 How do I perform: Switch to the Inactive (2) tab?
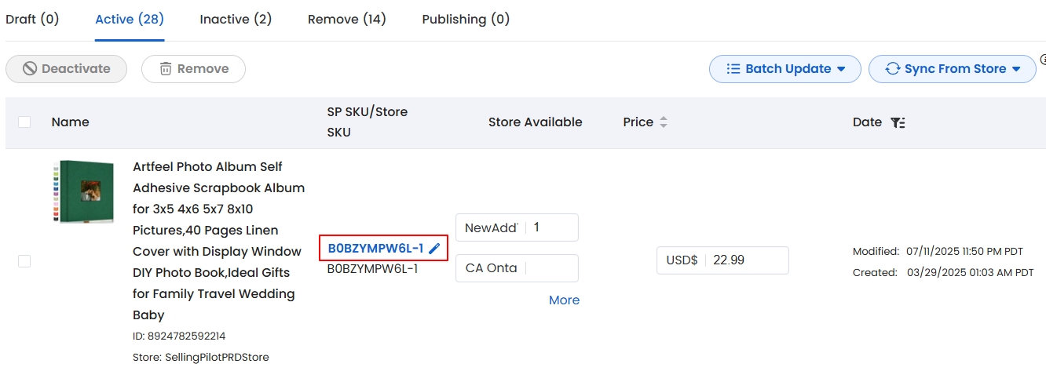point(236,19)
